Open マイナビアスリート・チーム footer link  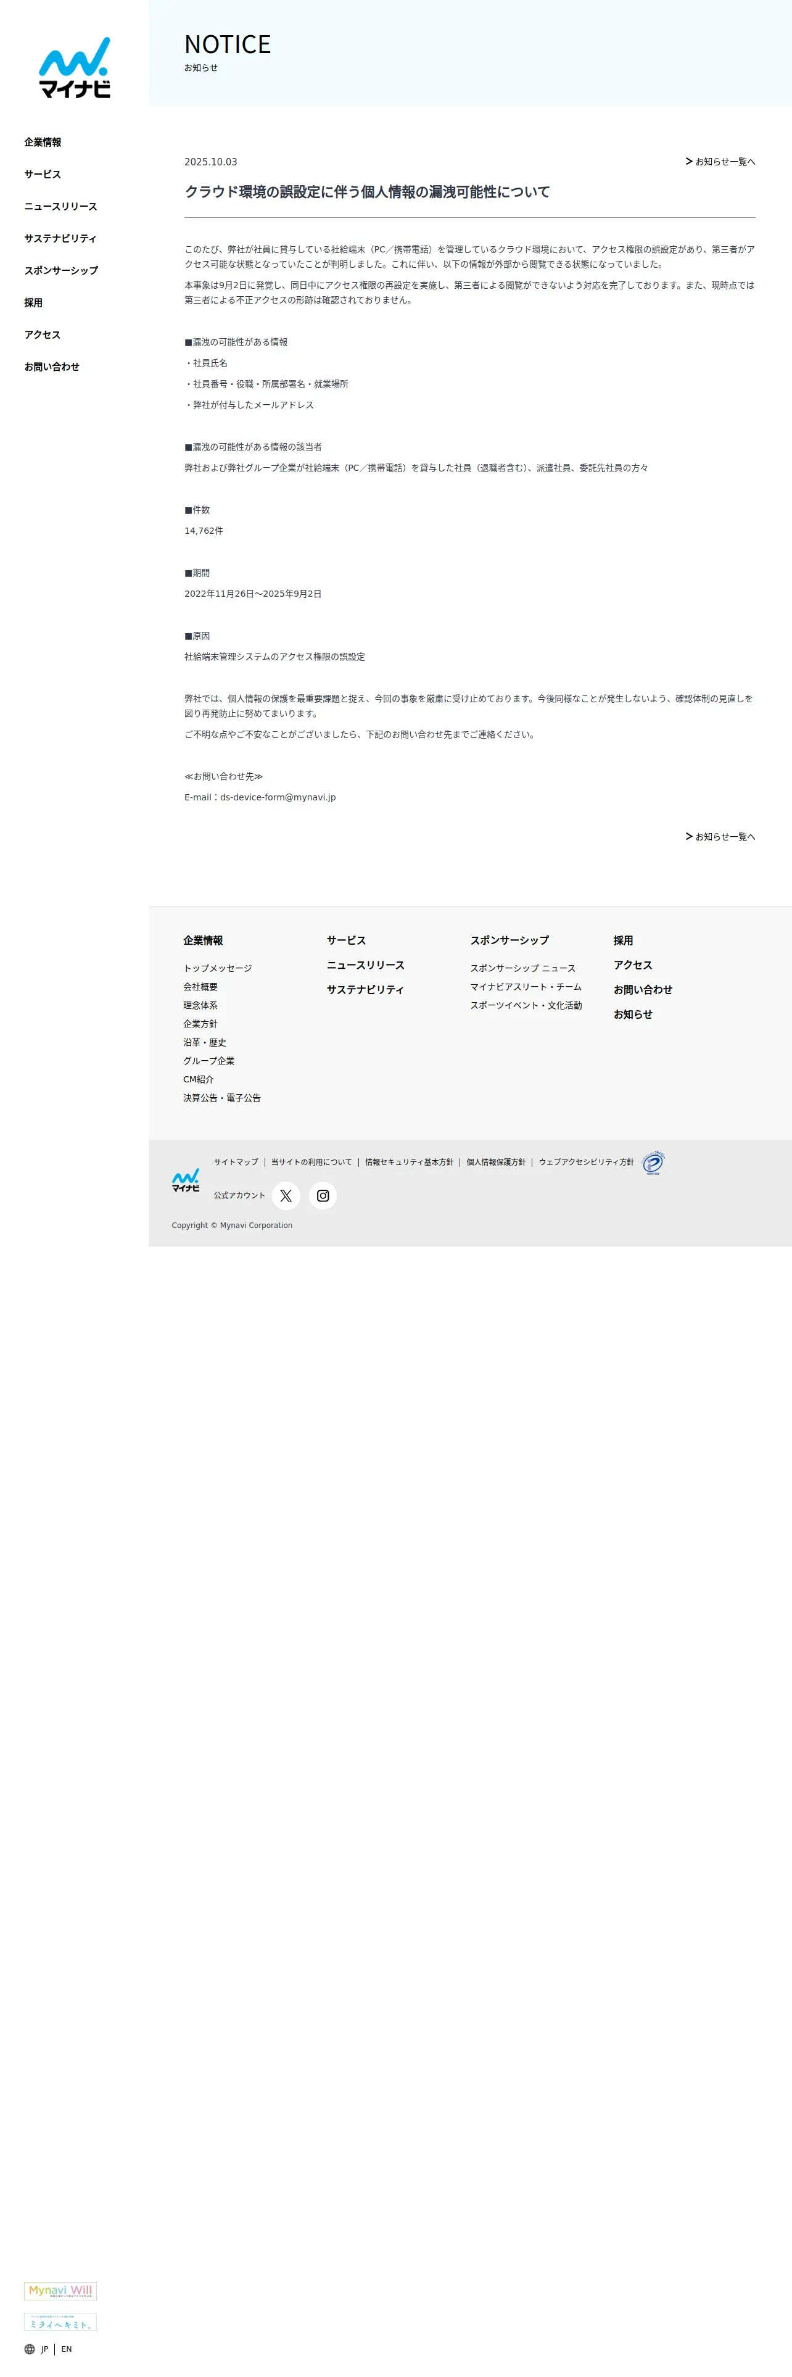pyautogui.click(x=527, y=987)
